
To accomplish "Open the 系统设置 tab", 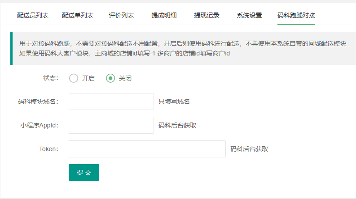I will 250,15.
